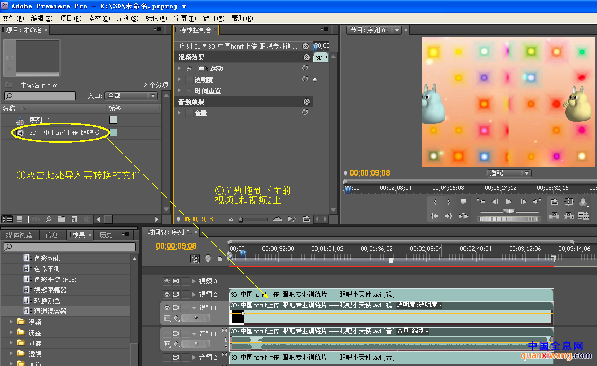Image resolution: width=597 pixels, height=366 pixels.
Task: Click the Find icon in project panel
Action: (49, 219)
